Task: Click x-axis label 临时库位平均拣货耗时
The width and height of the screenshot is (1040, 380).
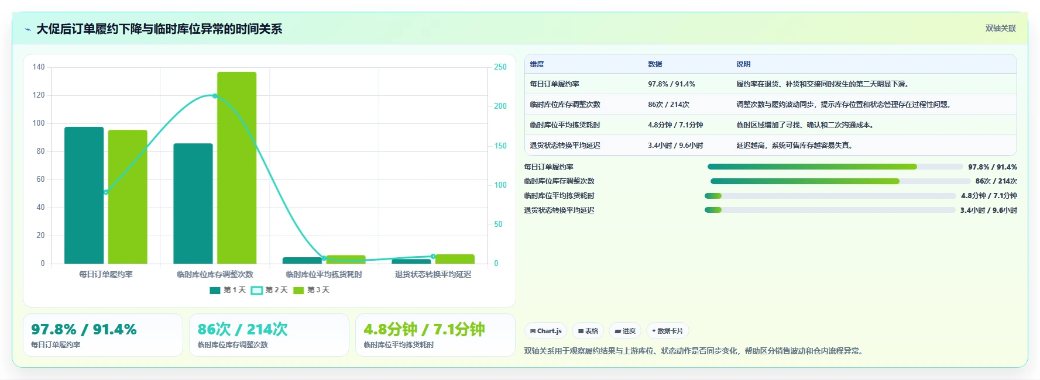Action: coord(324,274)
